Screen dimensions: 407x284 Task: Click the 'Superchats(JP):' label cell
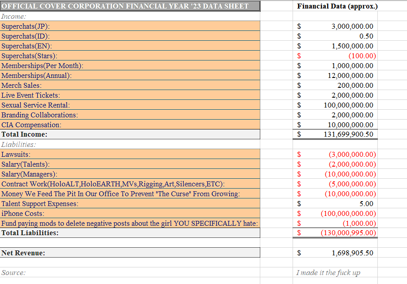pos(130,26)
